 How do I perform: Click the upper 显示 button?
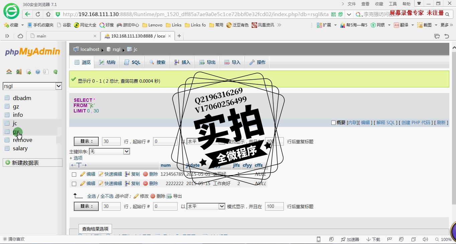[x=86, y=141]
